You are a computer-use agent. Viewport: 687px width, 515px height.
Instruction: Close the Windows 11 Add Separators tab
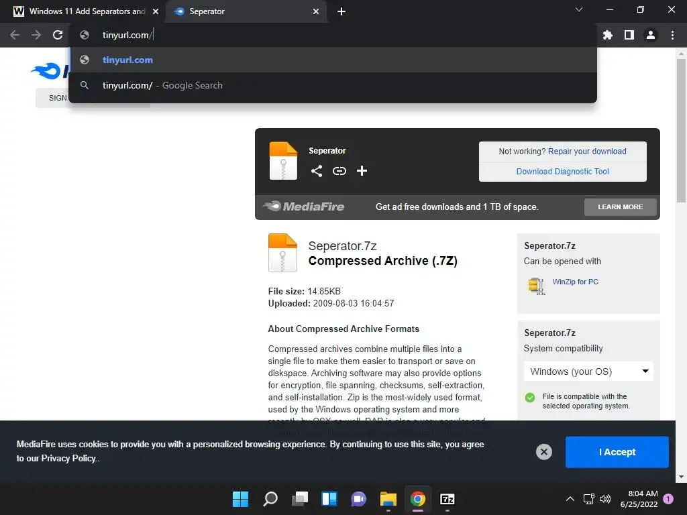click(156, 11)
